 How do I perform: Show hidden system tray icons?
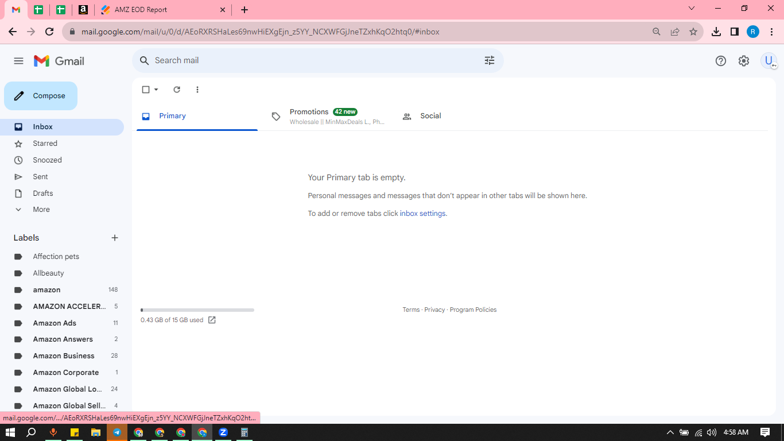tap(670, 432)
